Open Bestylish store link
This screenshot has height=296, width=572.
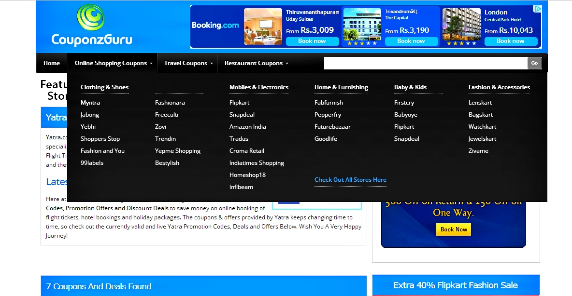[x=167, y=163]
